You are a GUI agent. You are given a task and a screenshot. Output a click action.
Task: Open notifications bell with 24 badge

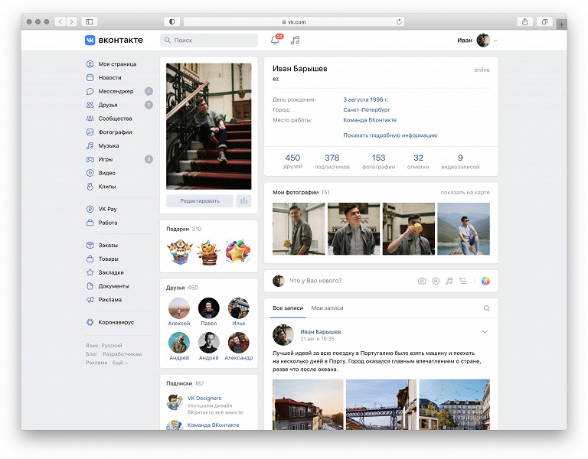click(x=276, y=40)
